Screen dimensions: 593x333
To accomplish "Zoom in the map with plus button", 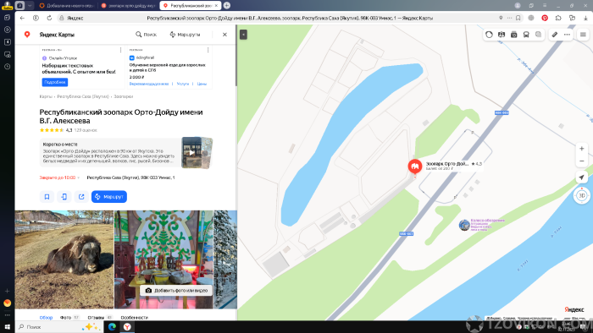I will [x=582, y=149].
